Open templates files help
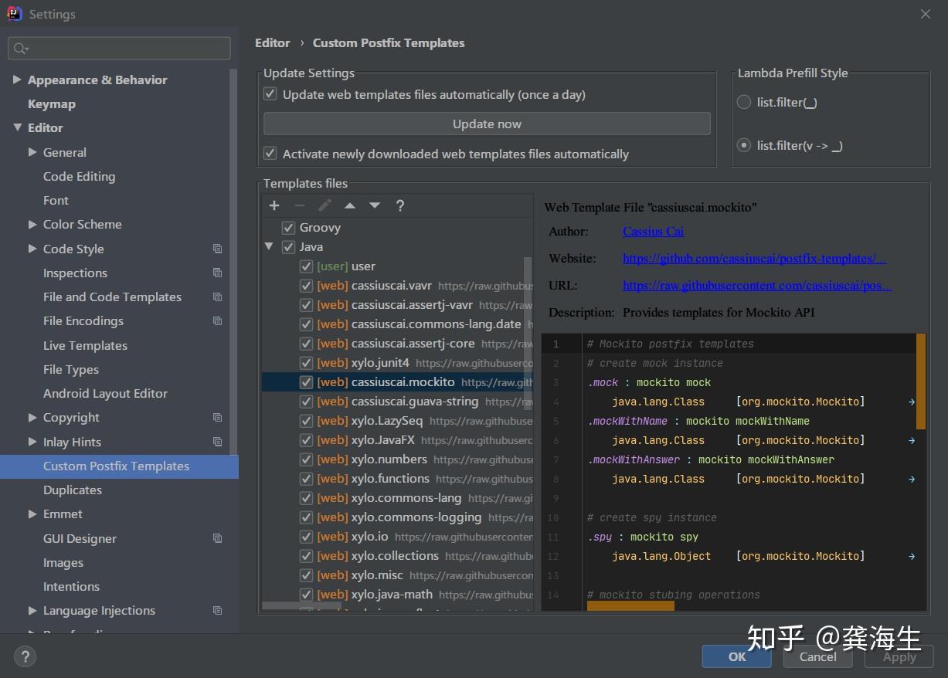This screenshot has height=678, width=948. 400,205
